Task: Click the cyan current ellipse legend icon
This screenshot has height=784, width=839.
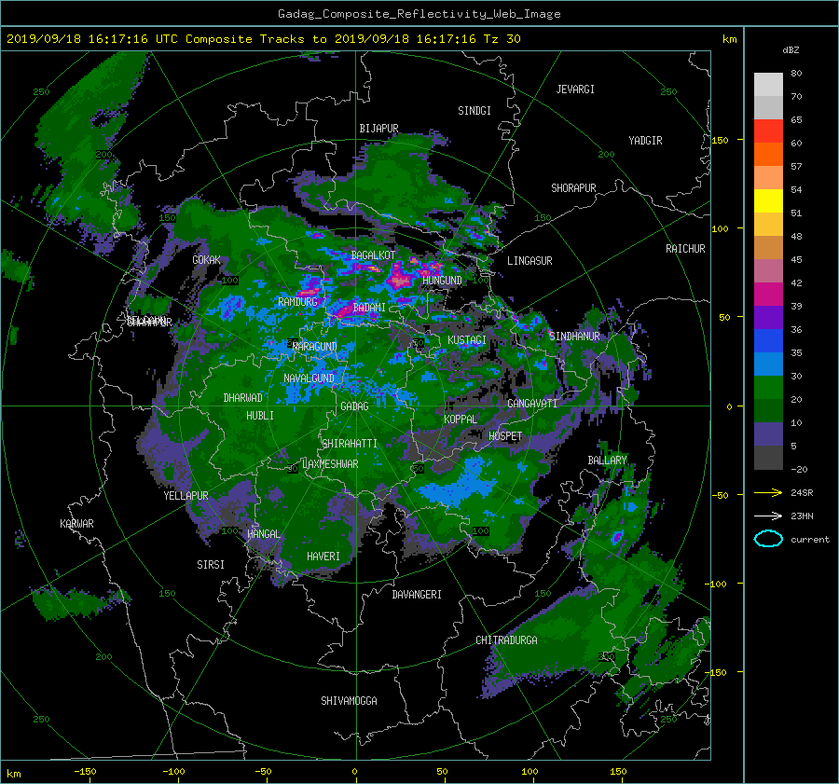Action: (x=768, y=539)
